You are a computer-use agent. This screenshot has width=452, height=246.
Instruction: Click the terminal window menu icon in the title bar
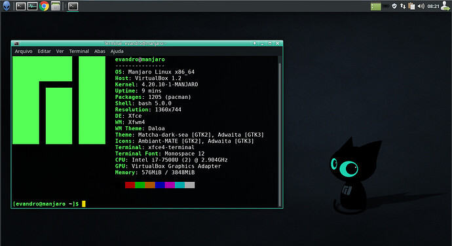pos(16,43)
